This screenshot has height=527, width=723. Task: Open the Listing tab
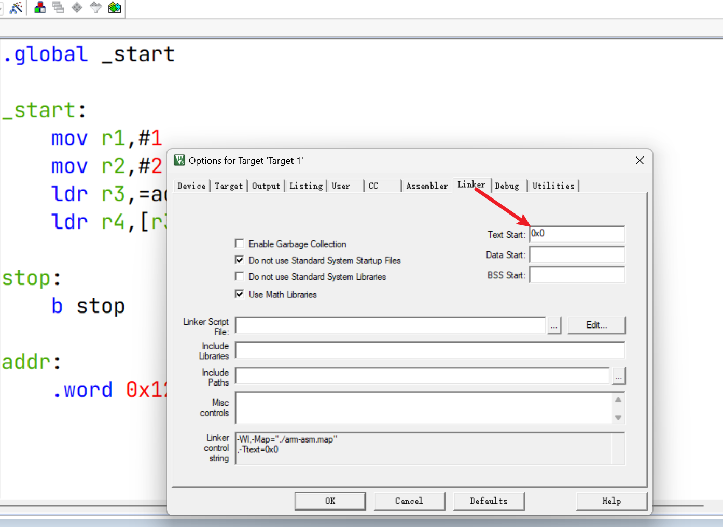coord(306,186)
